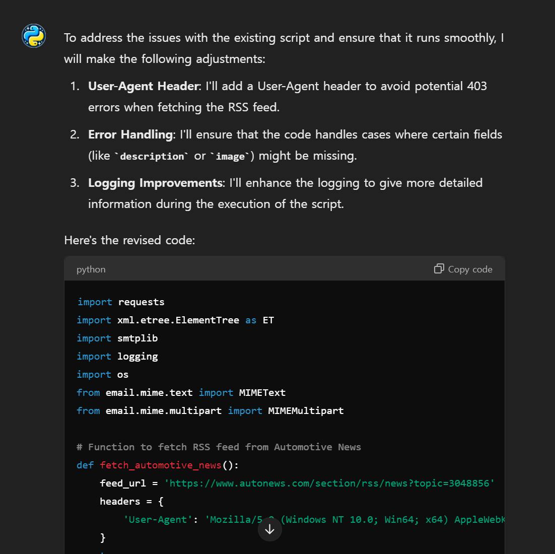Click the 'headers = {' code line
The image size is (555, 554).
[x=131, y=502]
